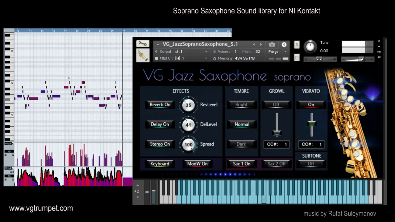Click the Growl fader handle
This screenshot has height=222, width=395.
[x=277, y=133]
